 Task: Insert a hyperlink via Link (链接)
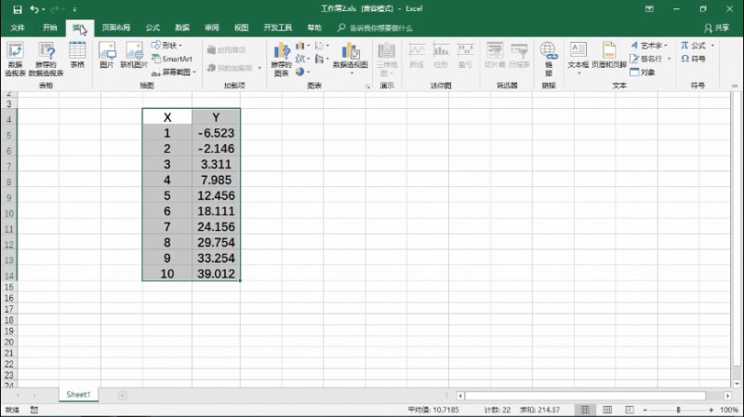[549, 59]
